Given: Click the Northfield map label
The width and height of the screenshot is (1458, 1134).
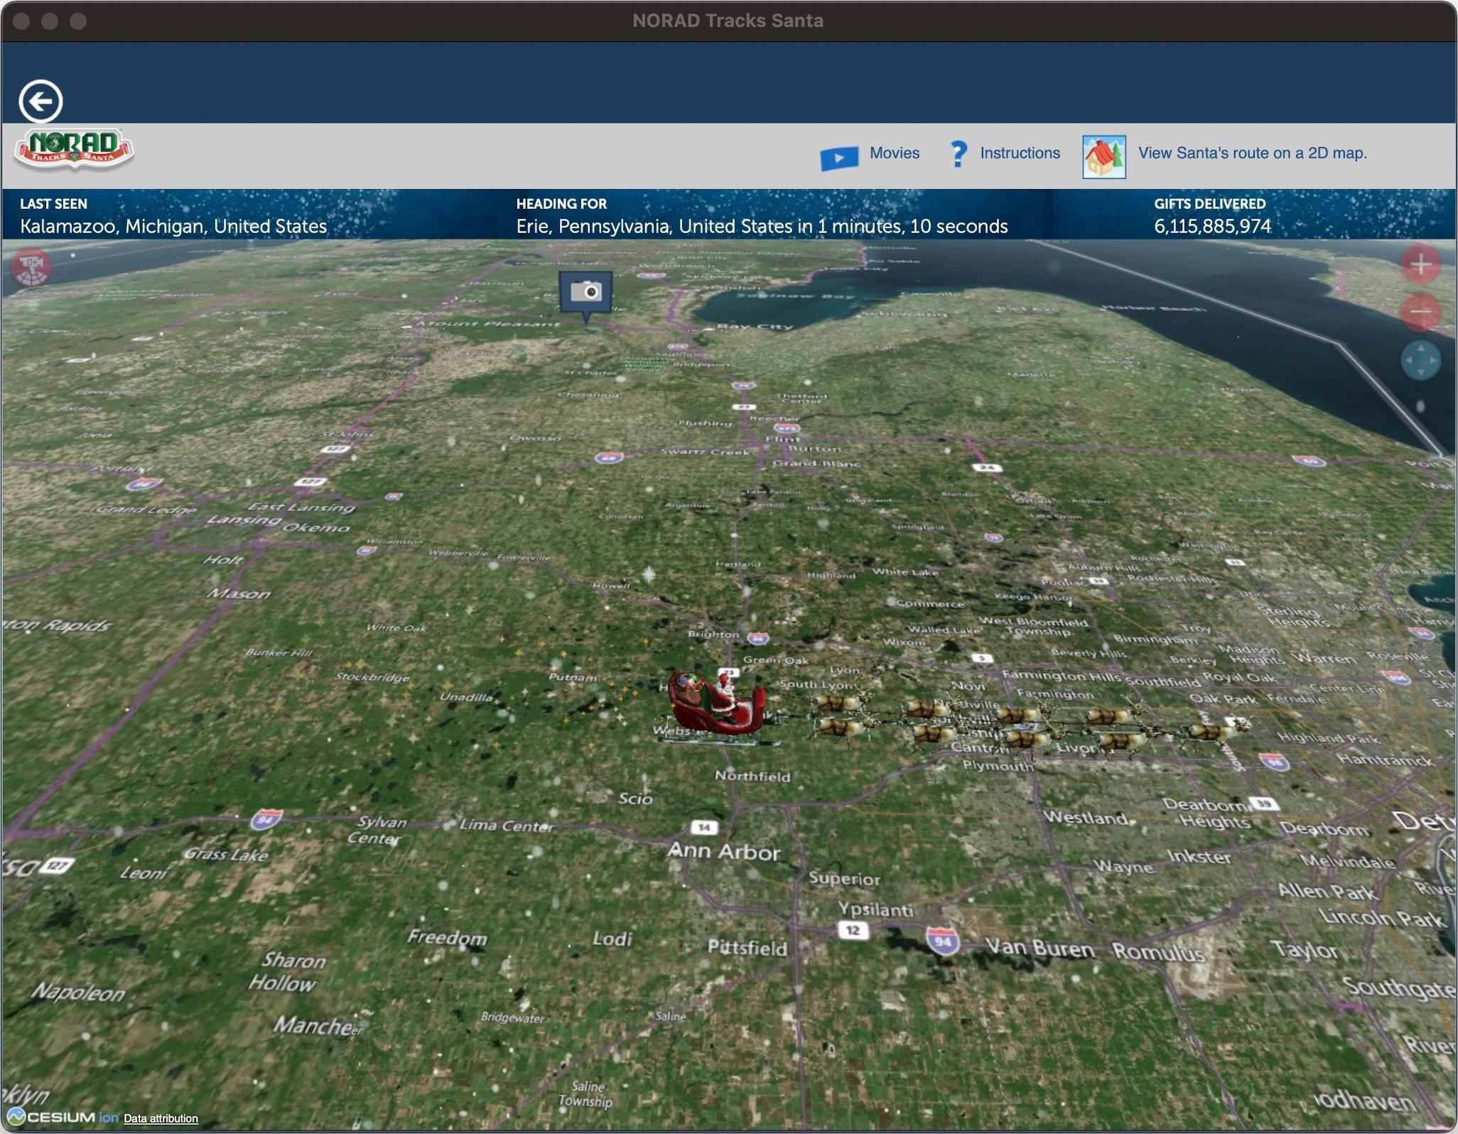Looking at the screenshot, I should 752,776.
